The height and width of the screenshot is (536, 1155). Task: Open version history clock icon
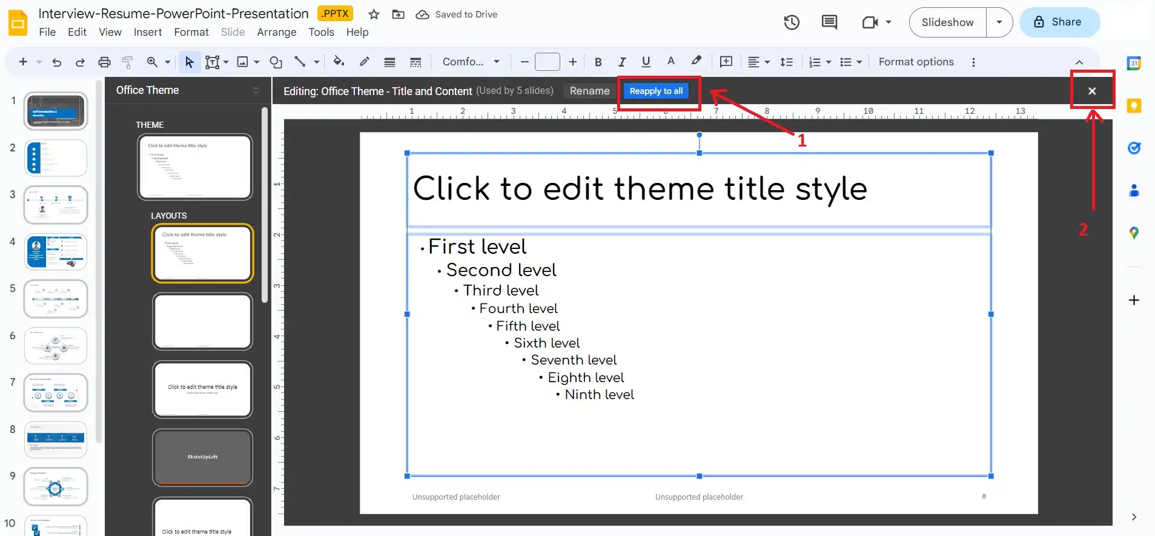coord(792,22)
